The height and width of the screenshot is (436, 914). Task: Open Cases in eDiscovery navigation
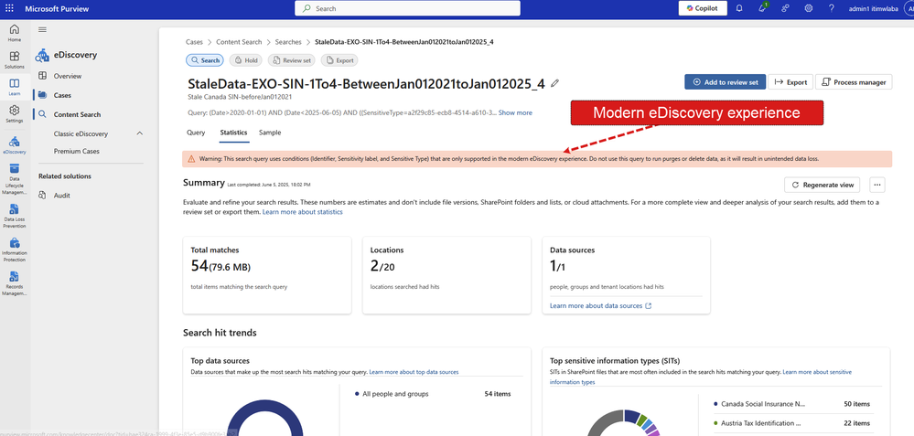62,95
